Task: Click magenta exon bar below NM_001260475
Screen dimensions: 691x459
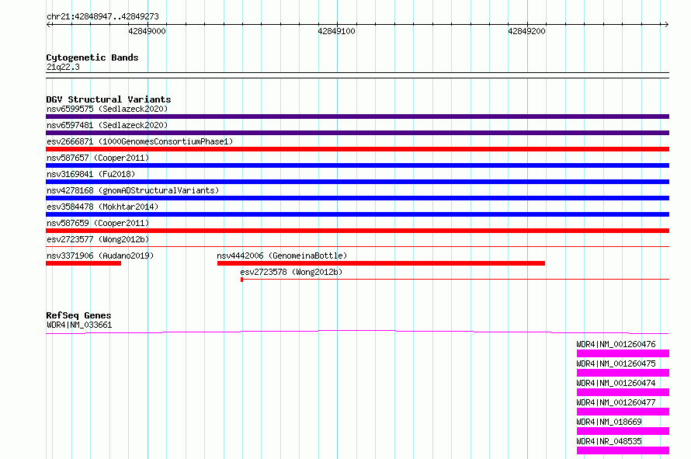Action: [623, 373]
